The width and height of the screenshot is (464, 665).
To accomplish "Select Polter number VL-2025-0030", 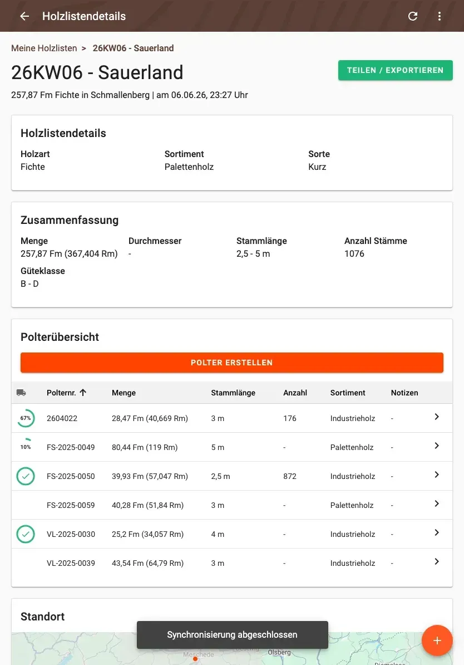I will coord(71,534).
